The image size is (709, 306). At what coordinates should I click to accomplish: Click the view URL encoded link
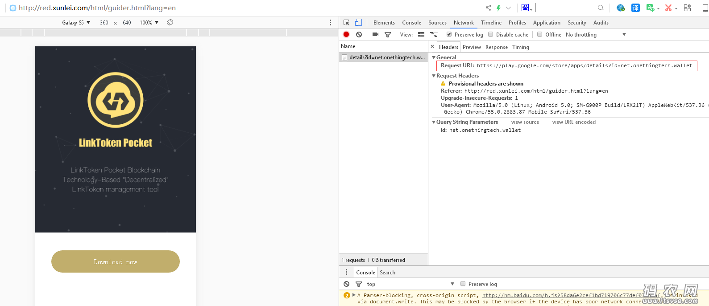coord(574,122)
